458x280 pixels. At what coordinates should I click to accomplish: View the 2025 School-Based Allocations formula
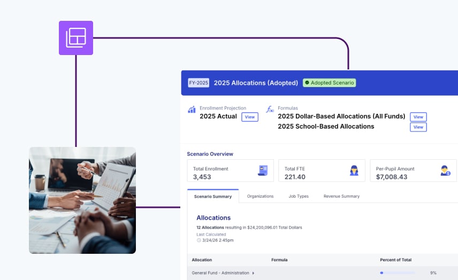coord(418,127)
